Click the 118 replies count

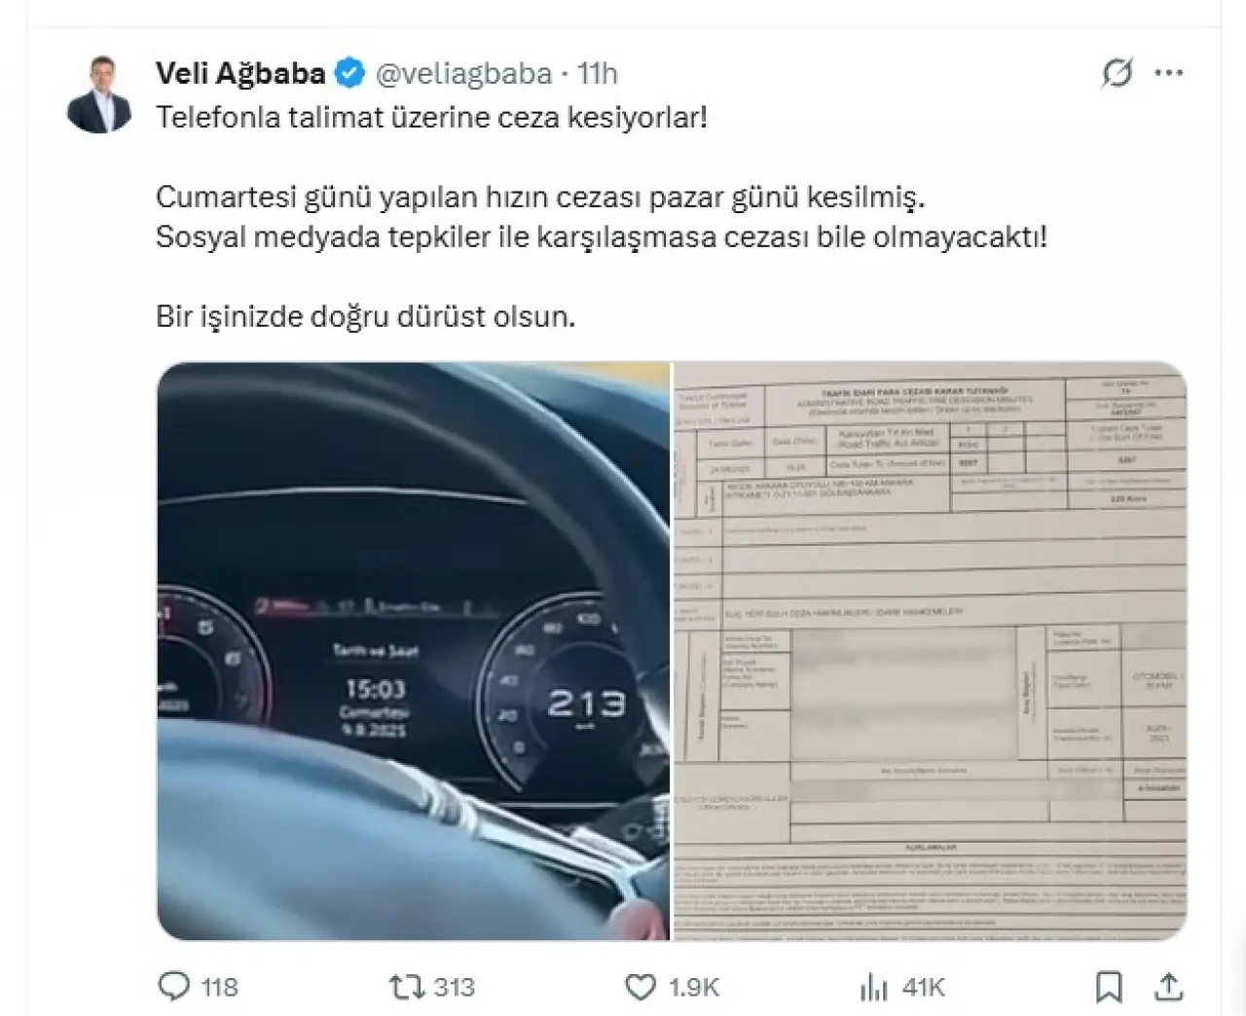pos(219,987)
